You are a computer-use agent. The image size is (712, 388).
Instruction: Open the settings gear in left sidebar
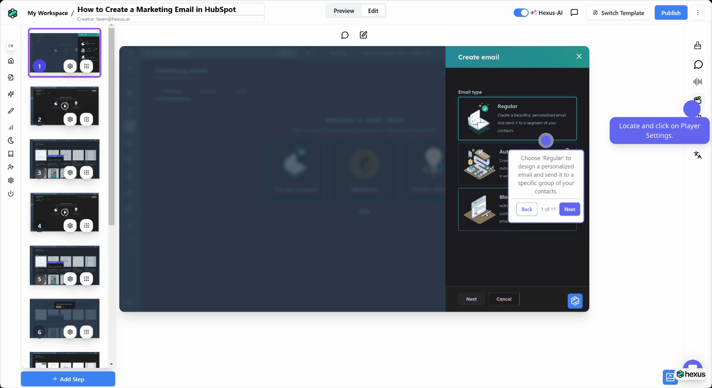[x=11, y=181]
